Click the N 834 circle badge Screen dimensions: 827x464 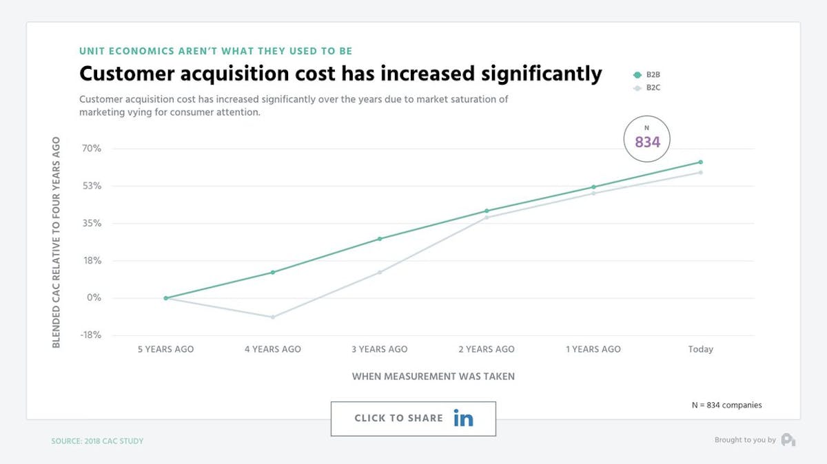(646, 138)
